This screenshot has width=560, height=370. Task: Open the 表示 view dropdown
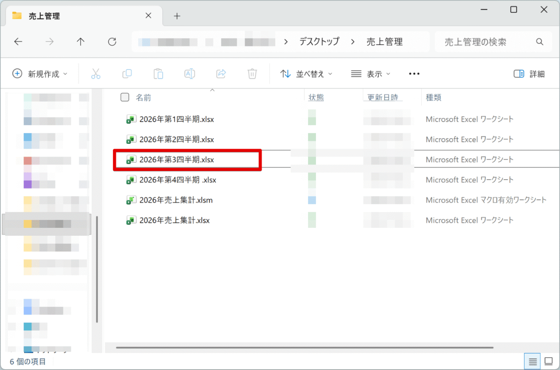click(371, 73)
